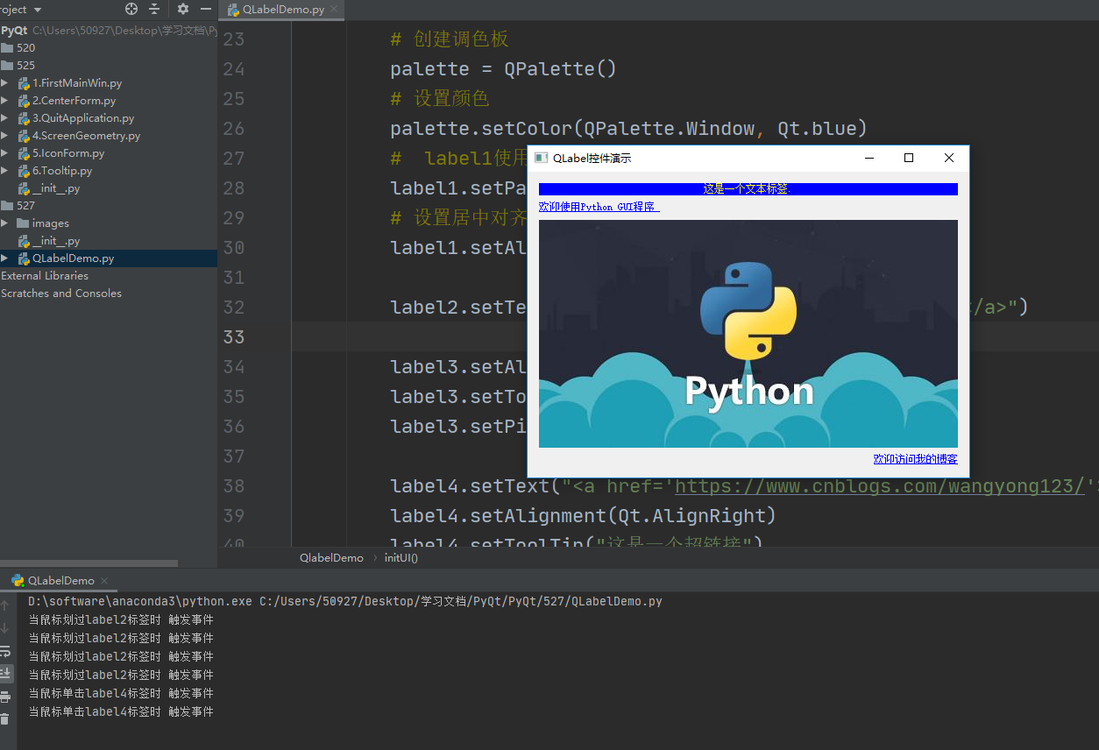Expand the 2.CenterForm.py node arrow
The height and width of the screenshot is (750, 1099).
[x=4, y=101]
